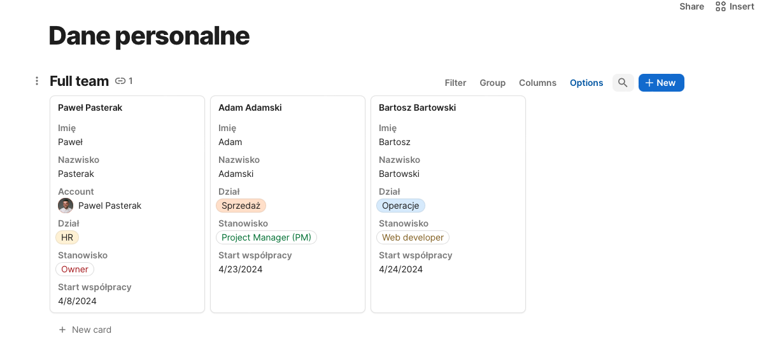Click the Insert grid icon

tap(721, 6)
